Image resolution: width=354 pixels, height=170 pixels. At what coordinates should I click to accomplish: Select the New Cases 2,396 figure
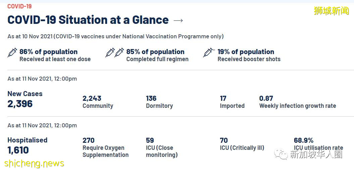20,103
